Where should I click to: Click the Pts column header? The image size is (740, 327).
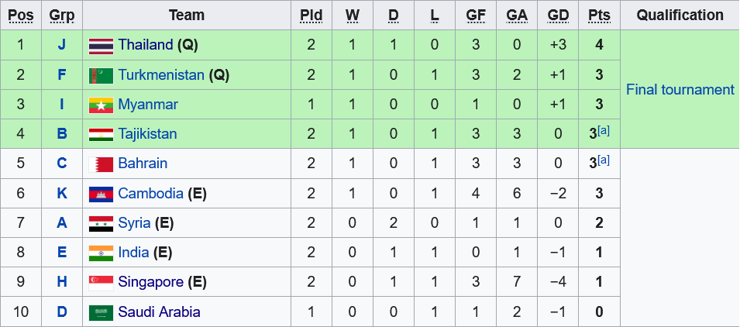(x=599, y=15)
